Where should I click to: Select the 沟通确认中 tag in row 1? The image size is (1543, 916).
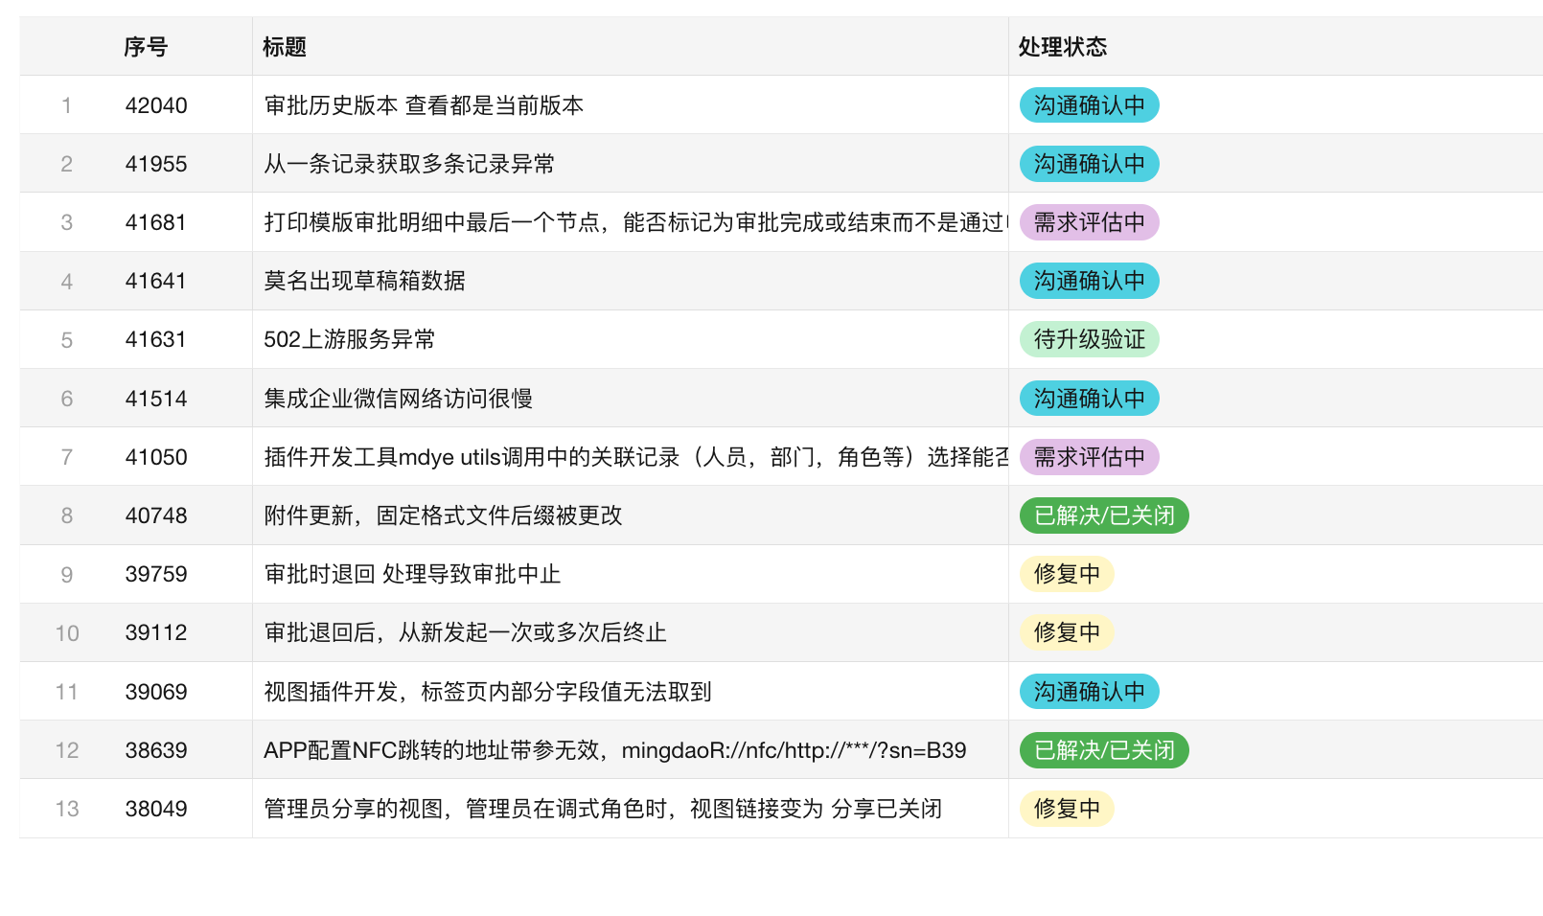point(1090,105)
